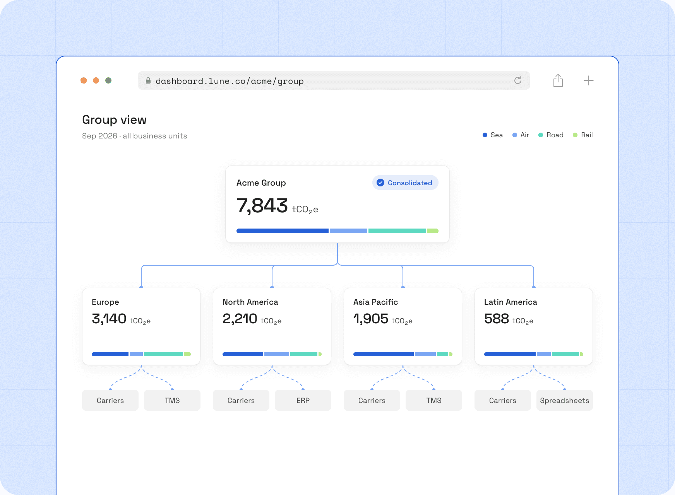Click the Spreadsheets source button
Image resolution: width=675 pixels, height=495 pixels.
click(565, 400)
